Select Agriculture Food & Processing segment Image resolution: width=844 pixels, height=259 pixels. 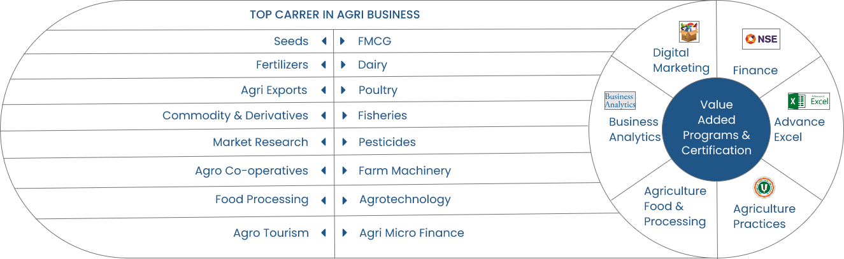point(675,206)
